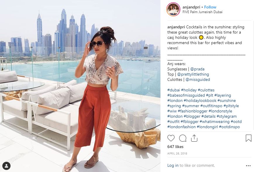Visit the @prada tagged account
The height and width of the screenshot is (172, 254).
197,69
